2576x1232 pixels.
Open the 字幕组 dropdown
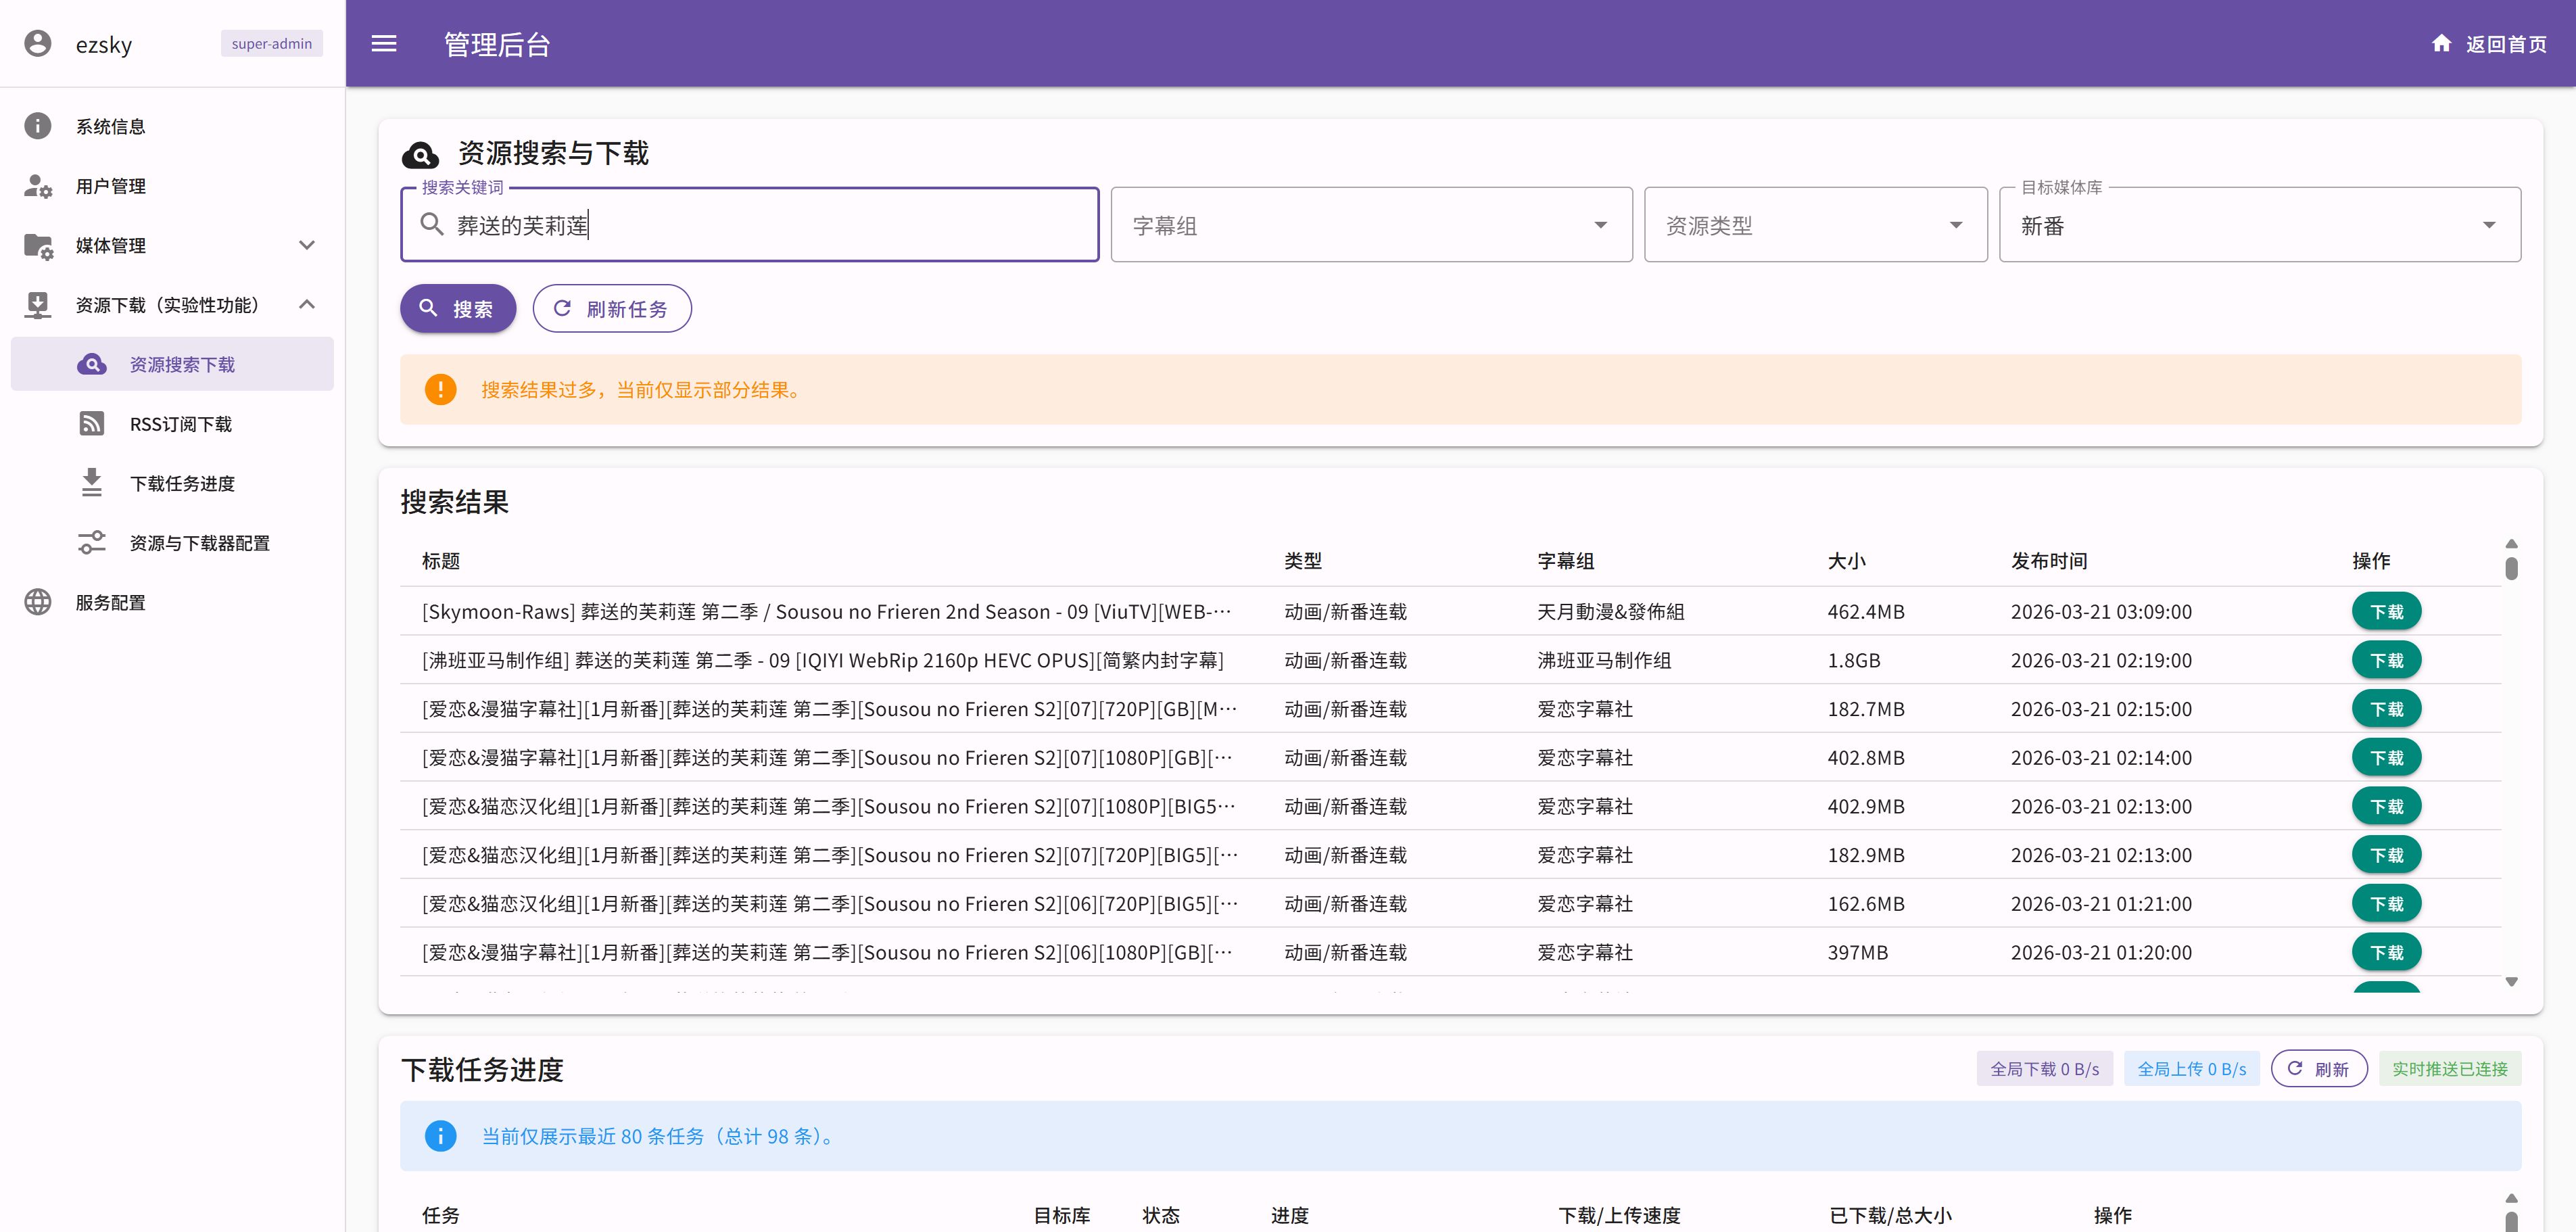tap(1371, 225)
